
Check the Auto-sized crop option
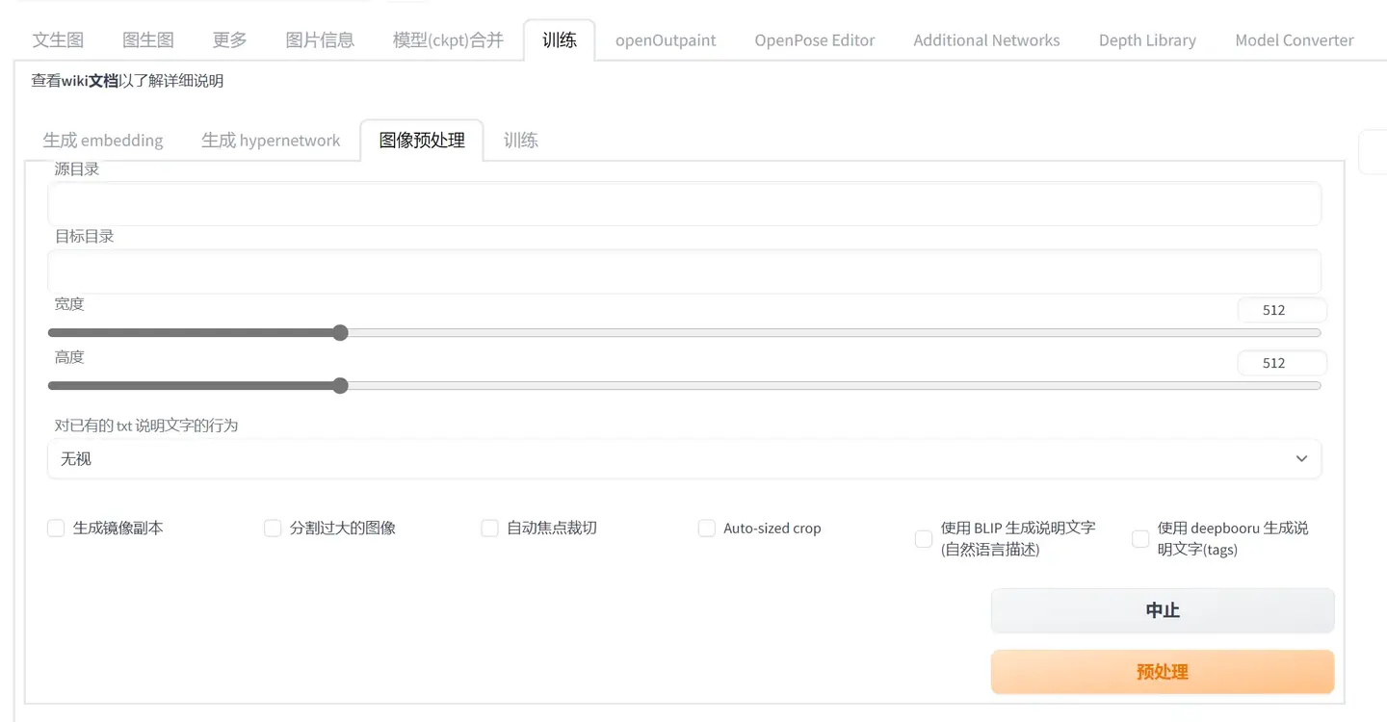pyautogui.click(x=707, y=529)
